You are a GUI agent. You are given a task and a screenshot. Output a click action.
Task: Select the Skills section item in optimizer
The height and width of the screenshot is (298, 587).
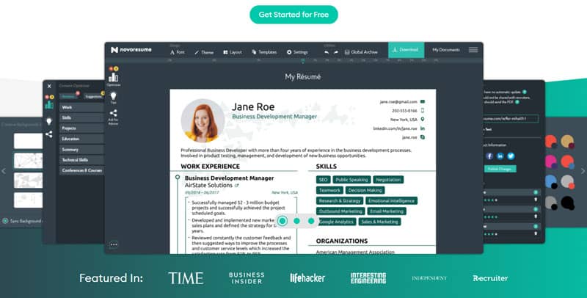point(81,118)
